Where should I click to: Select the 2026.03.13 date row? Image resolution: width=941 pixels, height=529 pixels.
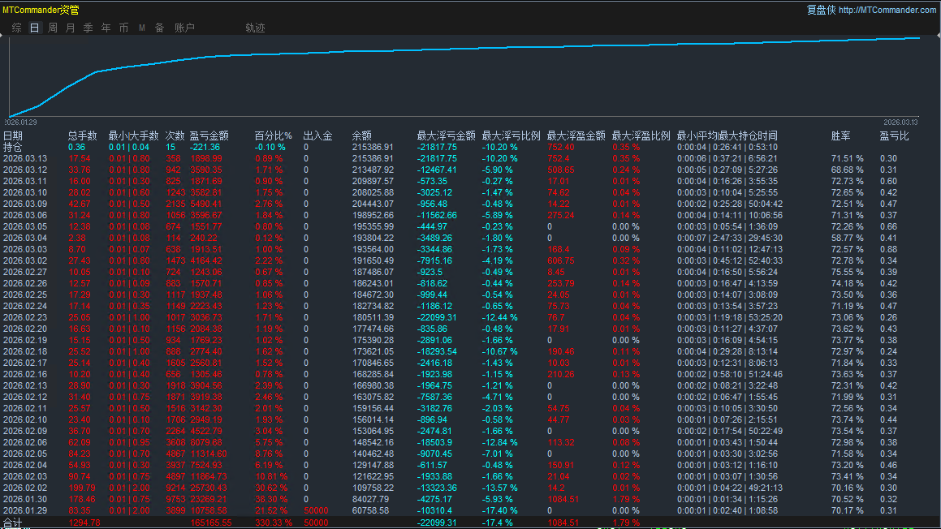tap(24, 158)
